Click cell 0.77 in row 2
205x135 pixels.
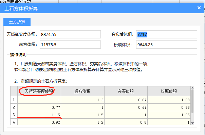39,107
